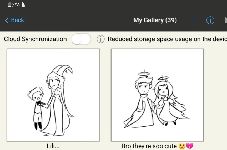Open the Lili... artwork thumbnail
Image resolution: width=227 pixels, height=150 pixels.
coord(53,95)
